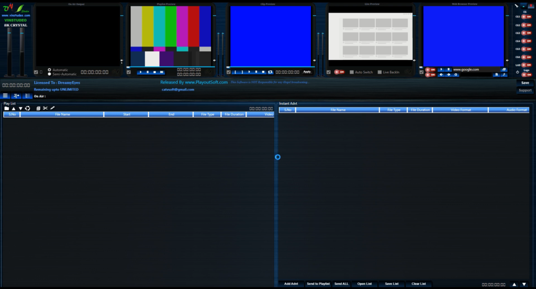
Task: Select the Semi-Automatic radio option
Action: tap(49, 74)
